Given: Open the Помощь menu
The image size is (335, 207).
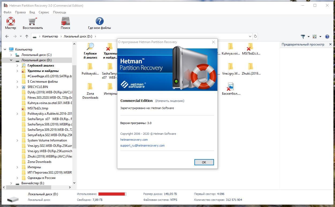Looking at the screenshot, I should pyautogui.click(x=59, y=12).
